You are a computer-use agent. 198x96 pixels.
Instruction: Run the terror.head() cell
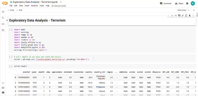(x=11, y=66)
